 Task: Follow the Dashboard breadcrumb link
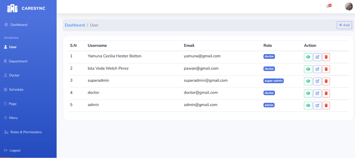pos(75,25)
